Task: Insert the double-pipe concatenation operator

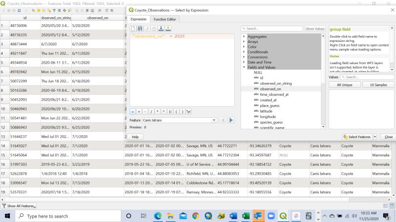Action: pos(170,111)
